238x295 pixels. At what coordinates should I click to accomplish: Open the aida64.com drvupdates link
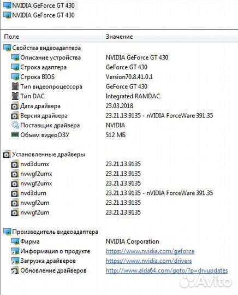(166, 271)
